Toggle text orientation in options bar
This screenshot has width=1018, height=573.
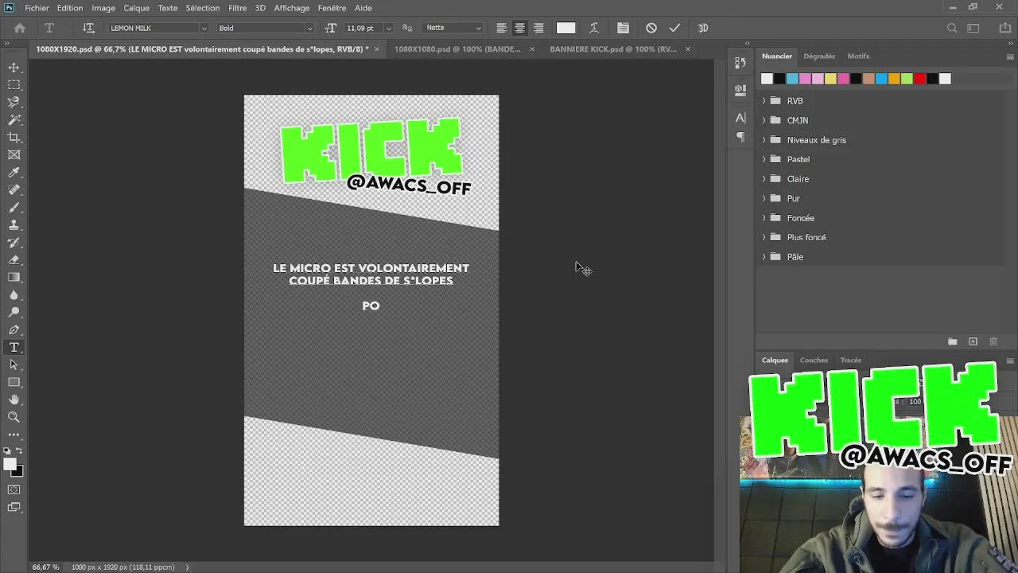coord(88,28)
